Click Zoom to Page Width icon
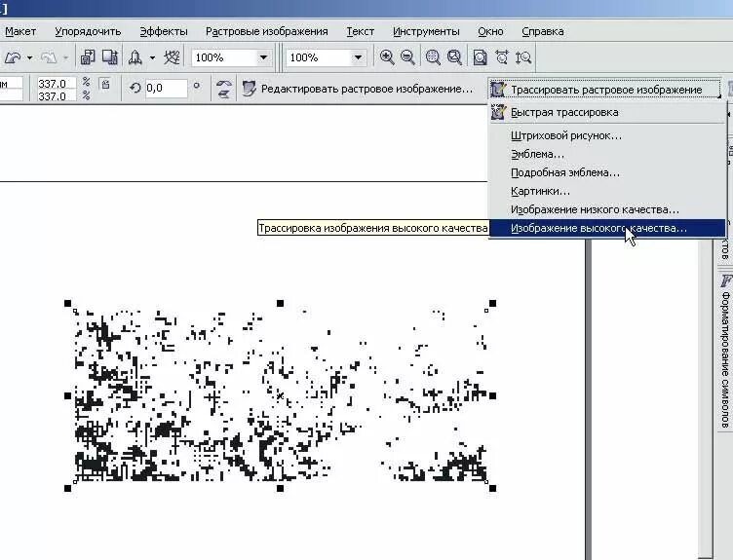This screenshot has height=560, width=733. click(x=502, y=57)
